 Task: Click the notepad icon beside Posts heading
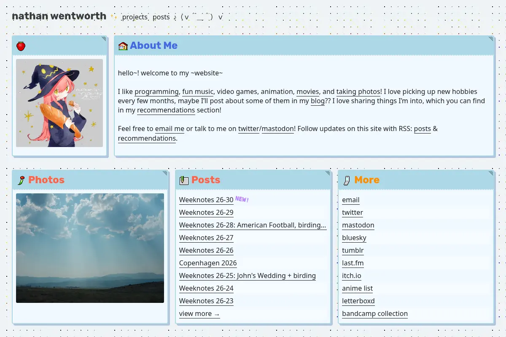point(184,180)
